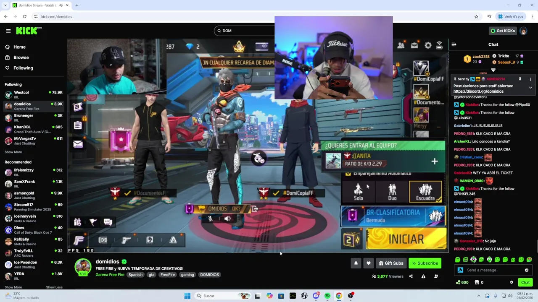
Task: Open asmongold recommended channel
Action: point(34,195)
